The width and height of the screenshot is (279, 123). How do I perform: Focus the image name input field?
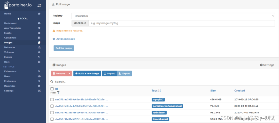tap(182, 23)
